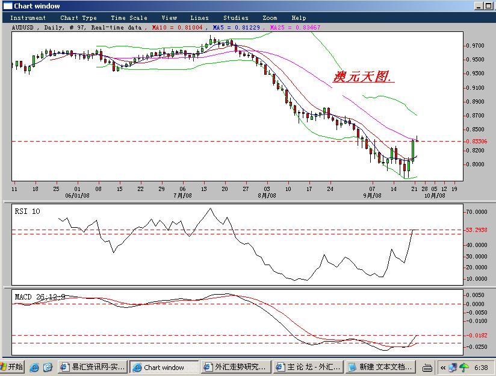The height and width of the screenshot is (376, 496).
Task: Click the 70.0000 RSI axis label
Action: coord(476,212)
